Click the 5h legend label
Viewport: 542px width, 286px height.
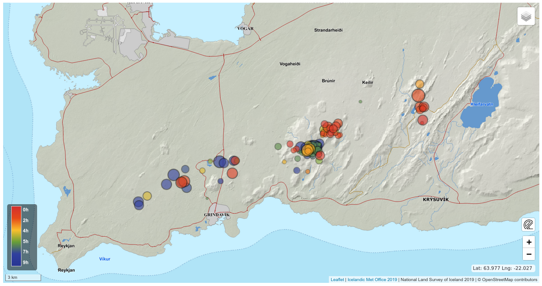(x=26, y=241)
